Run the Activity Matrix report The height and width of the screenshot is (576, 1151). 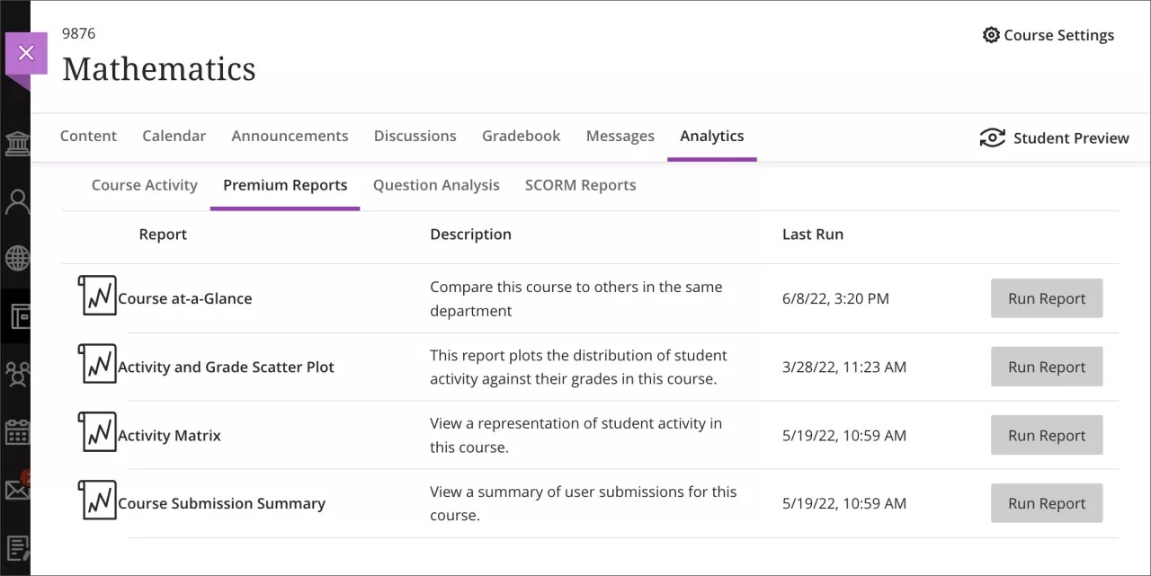pyautogui.click(x=1046, y=435)
